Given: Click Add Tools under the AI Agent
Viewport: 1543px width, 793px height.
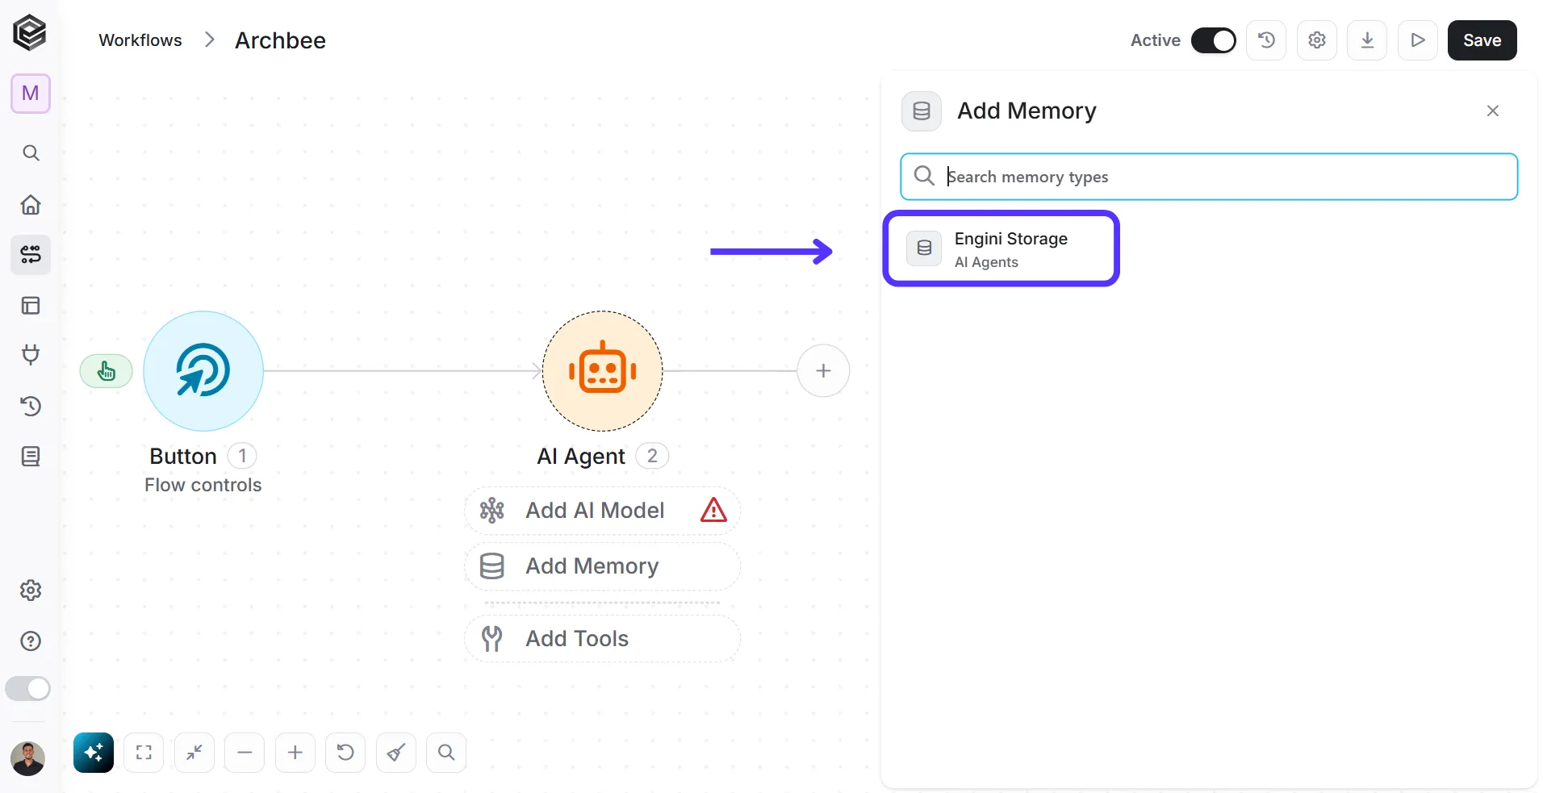Looking at the screenshot, I should pyautogui.click(x=602, y=639).
